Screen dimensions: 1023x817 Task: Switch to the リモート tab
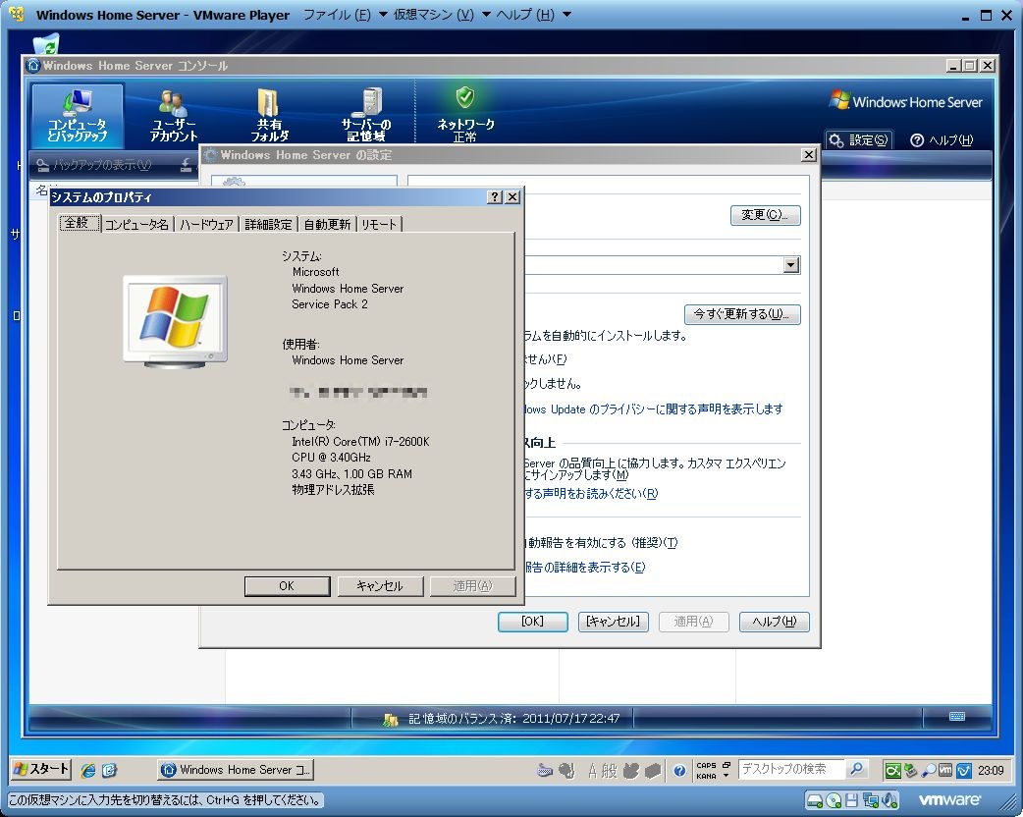(378, 224)
